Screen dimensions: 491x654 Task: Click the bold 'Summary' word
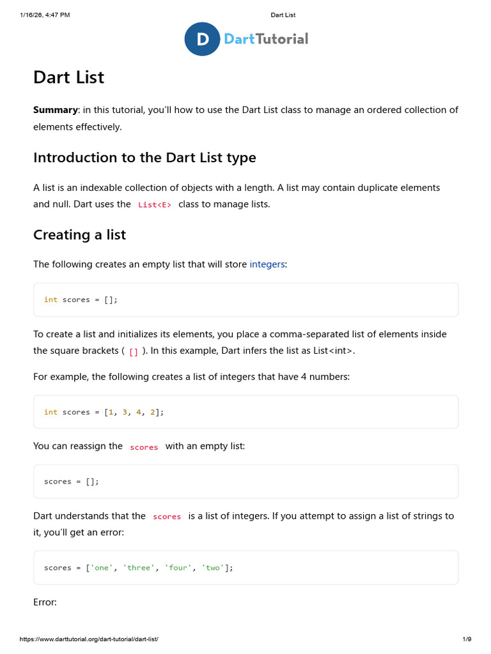tap(56, 110)
